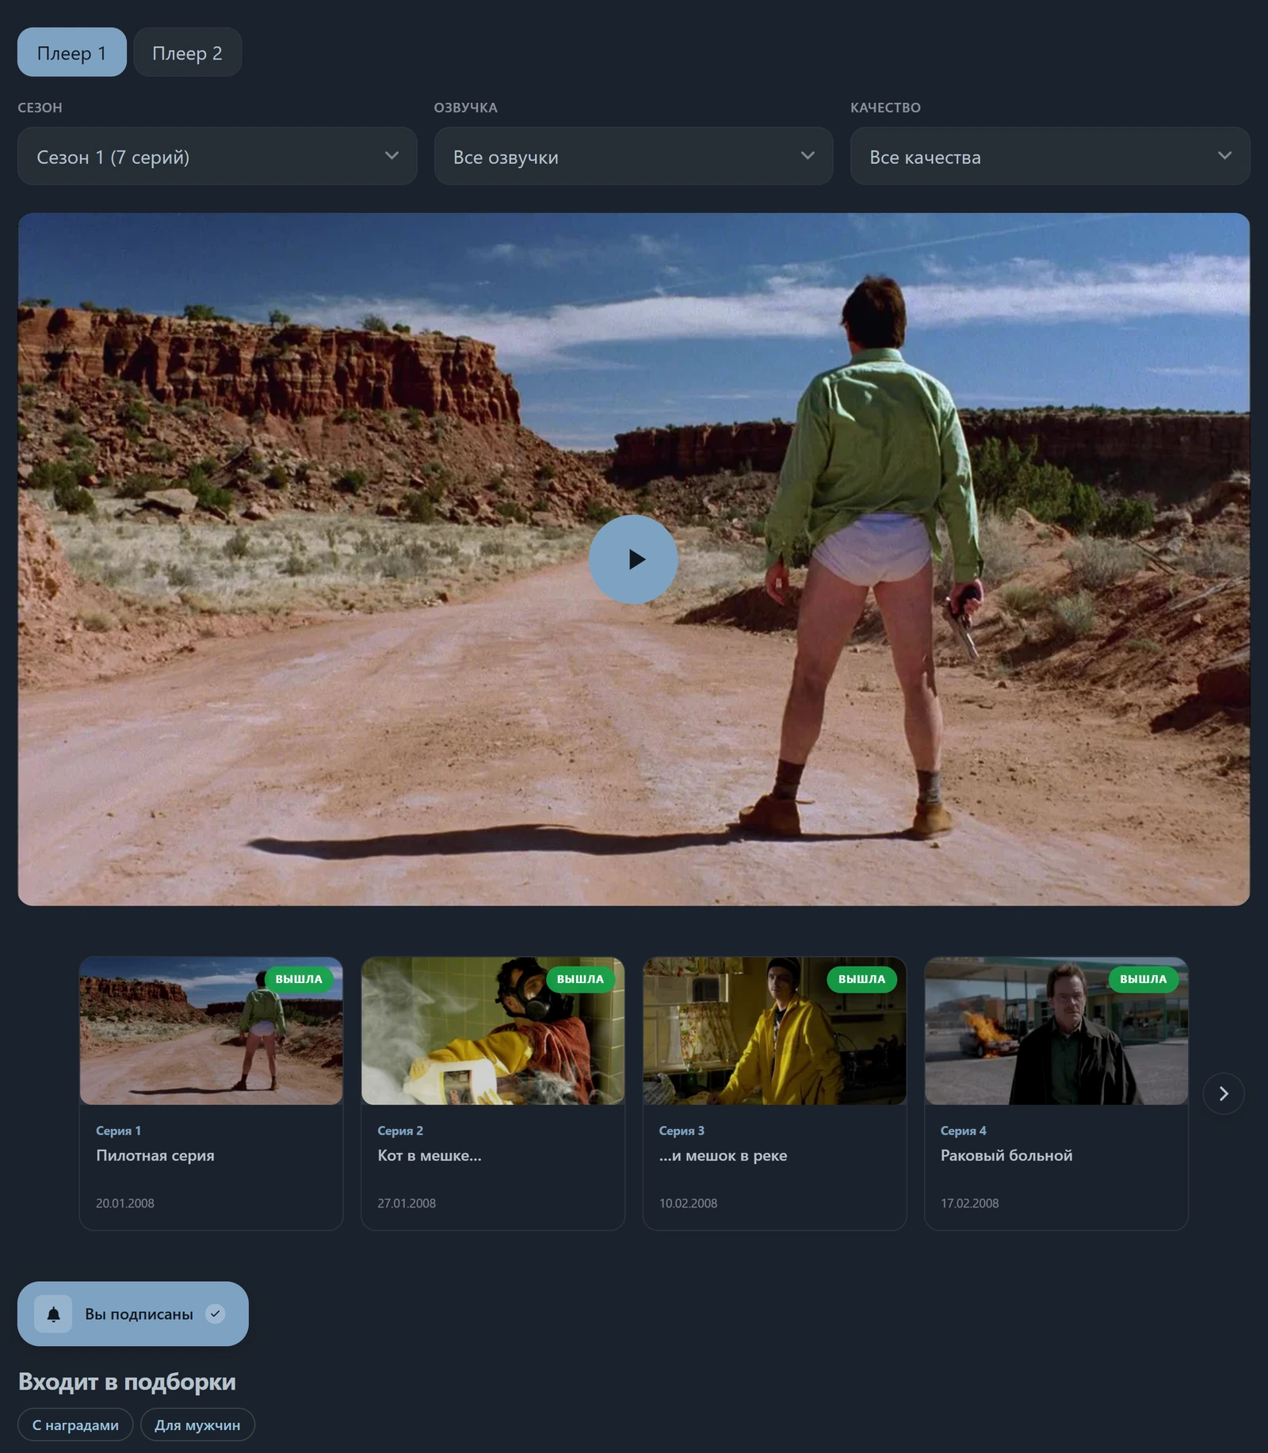Screen dimensions: 1268x1453
Task: Click the Серия 2 label
Action: (x=400, y=1131)
